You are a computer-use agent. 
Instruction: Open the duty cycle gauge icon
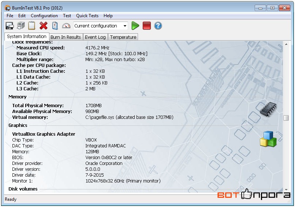click(x=66, y=26)
